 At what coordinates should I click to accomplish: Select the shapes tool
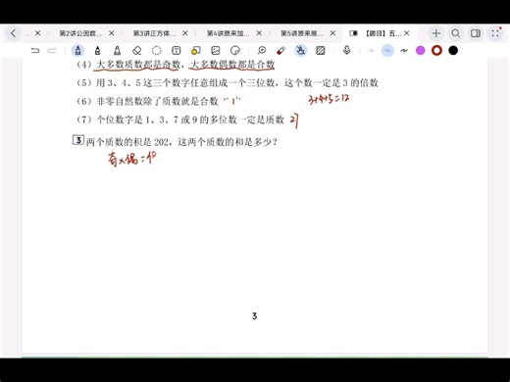[x=196, y=51]
